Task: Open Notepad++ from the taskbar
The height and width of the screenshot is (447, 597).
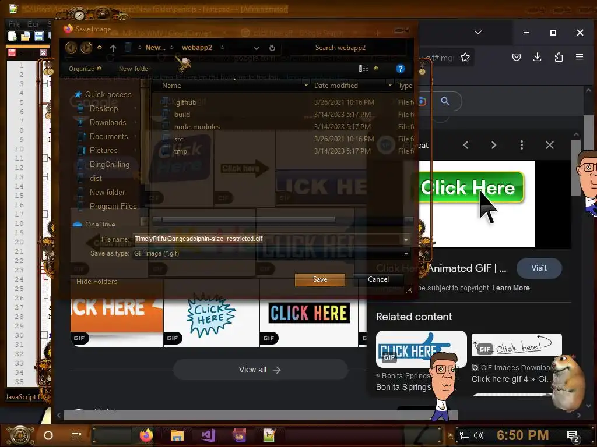Action: [x=269, y=435]
